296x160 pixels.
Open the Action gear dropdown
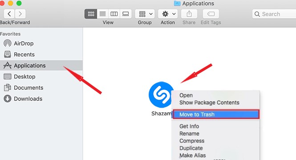168,14
